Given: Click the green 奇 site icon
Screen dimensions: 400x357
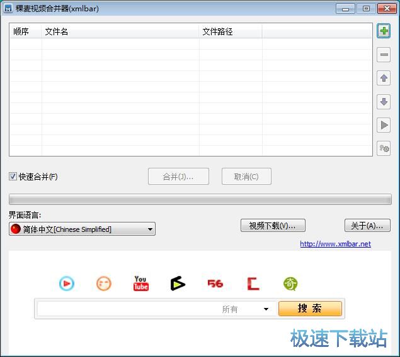Looking at the screenshot, I should [x=290, y=283].
